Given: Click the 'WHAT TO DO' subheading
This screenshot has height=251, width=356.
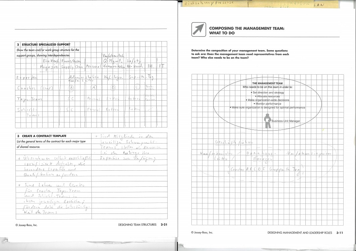Looking at the screenshot, I should 222,33.
